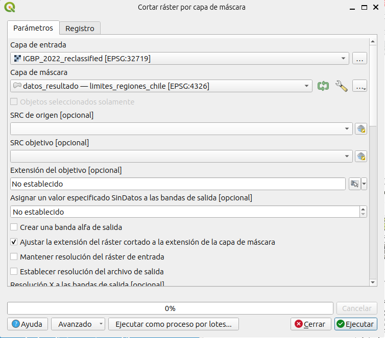The height and width of the screenshot is (338, 385).
Task: Click the SinDatos value stepper field
Action: [x=185, y=212]
